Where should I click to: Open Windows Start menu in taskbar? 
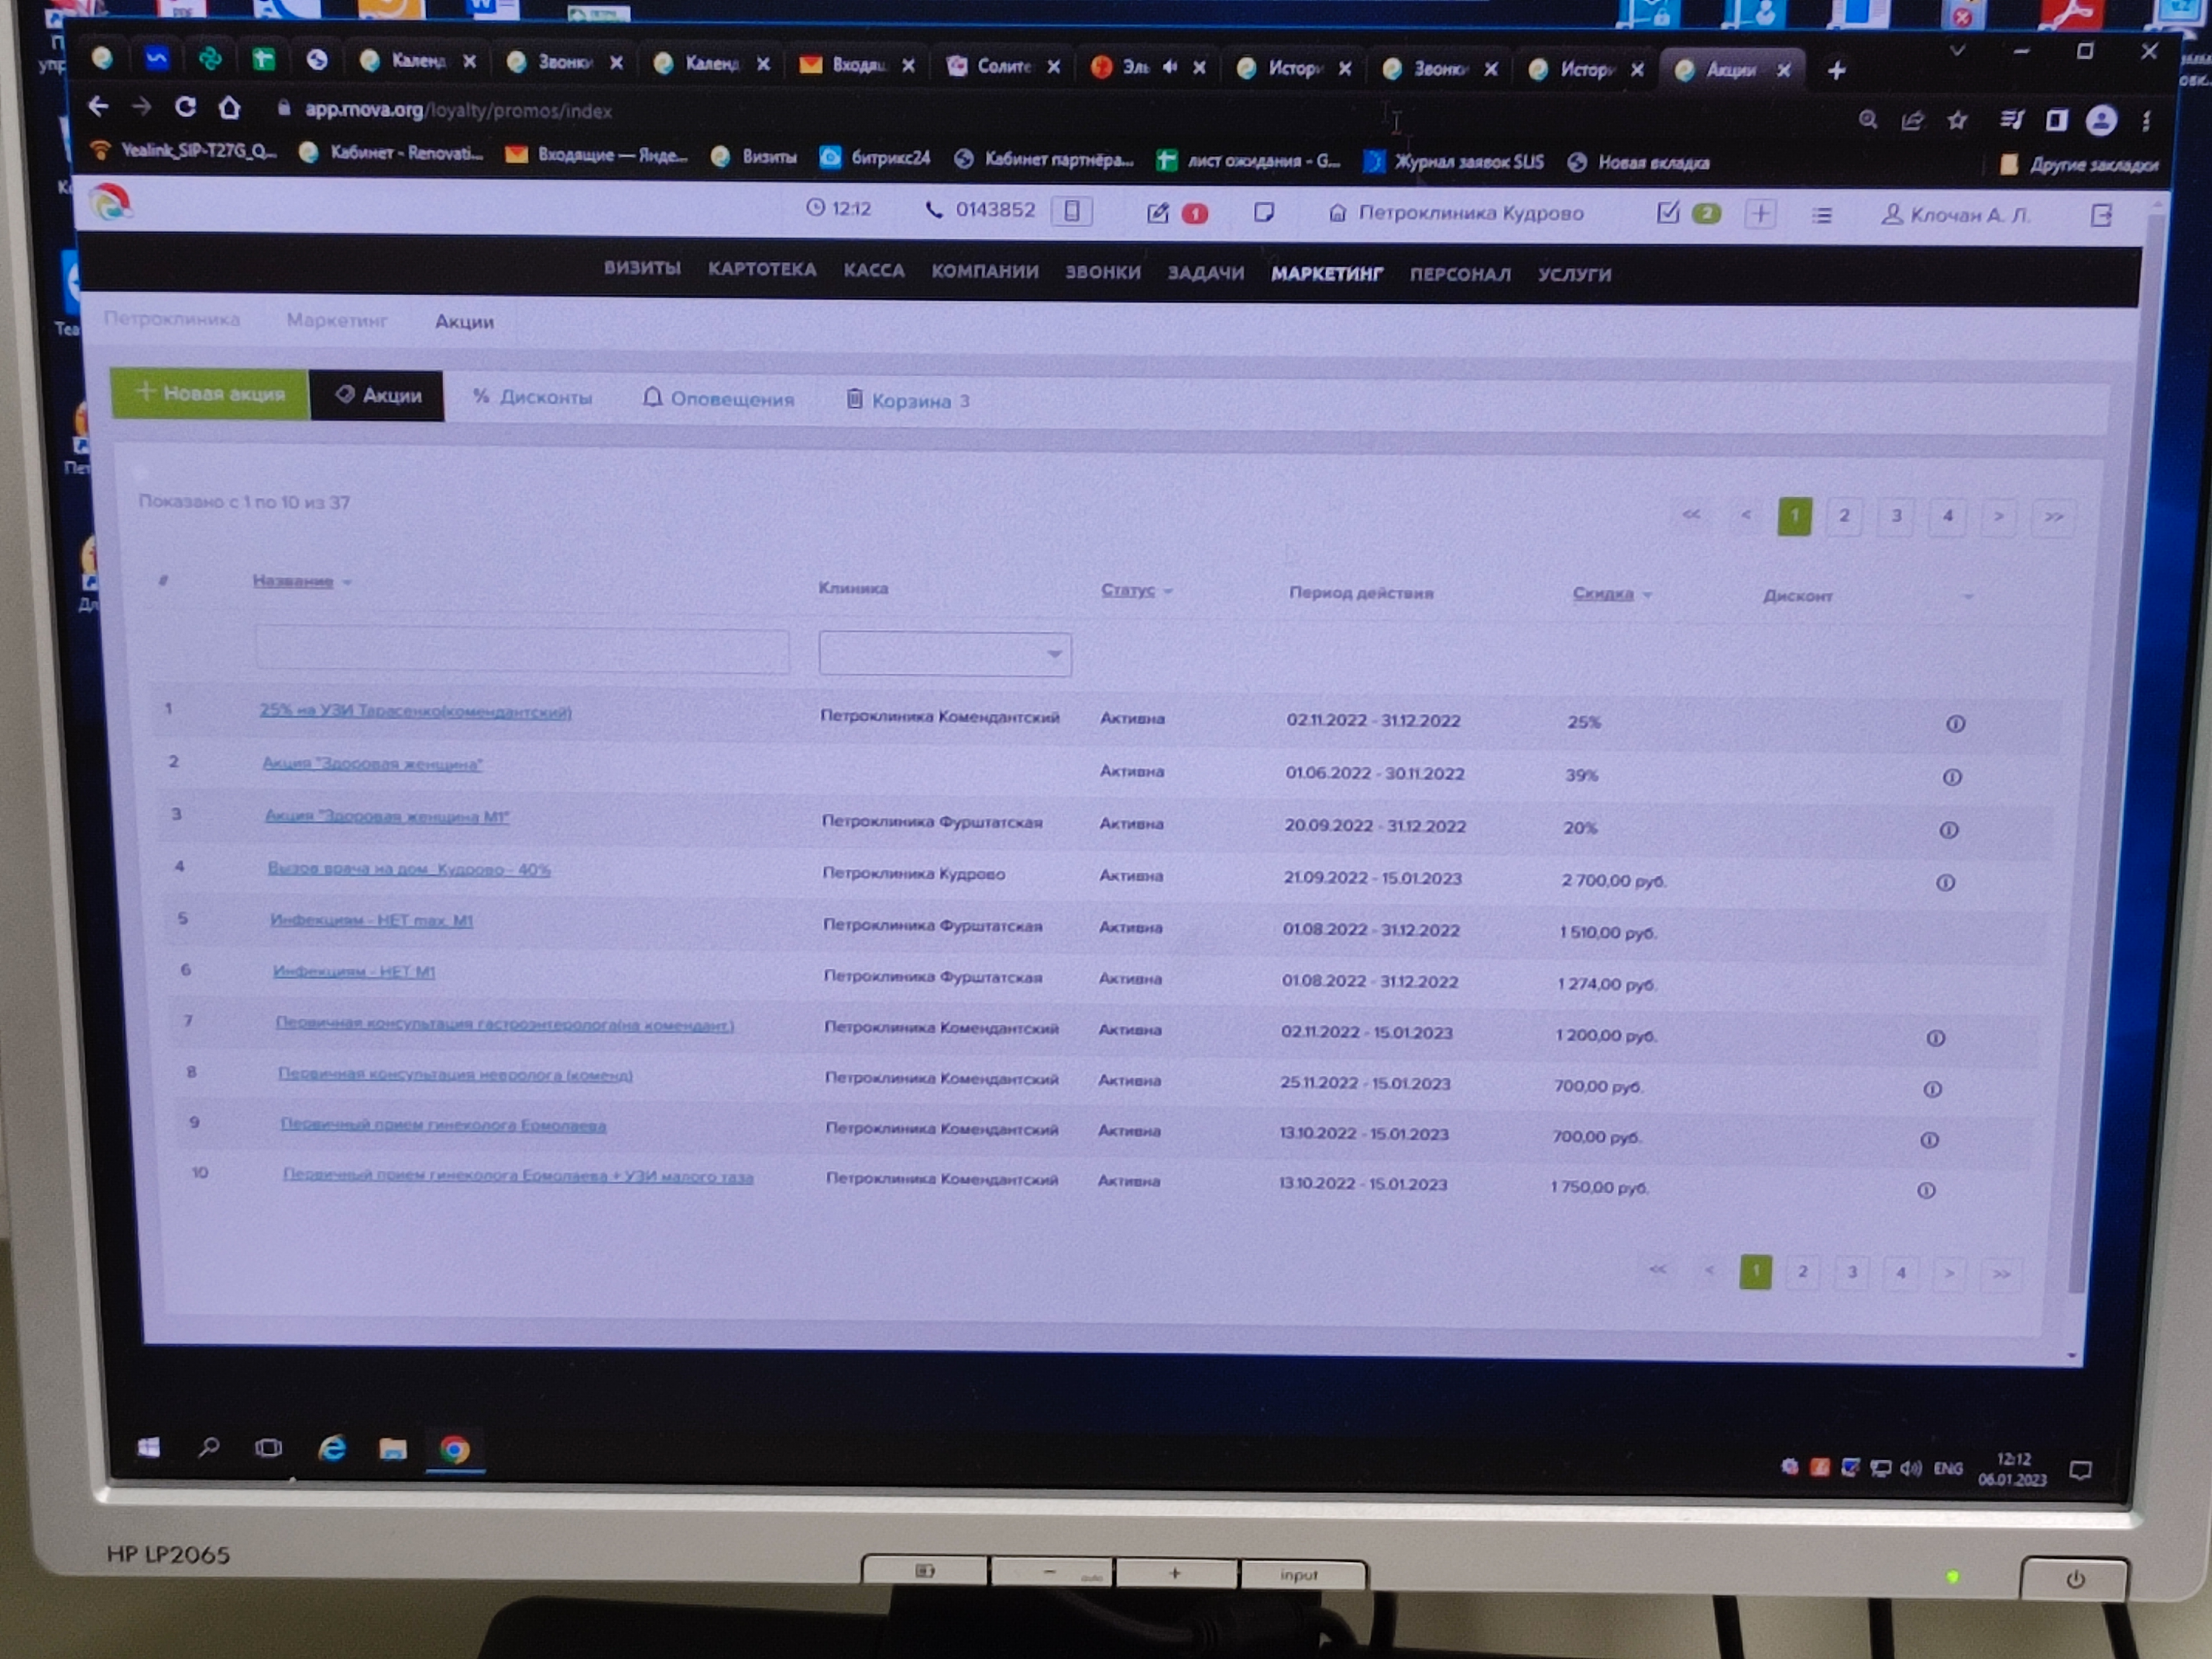(x=149, y=1447)
